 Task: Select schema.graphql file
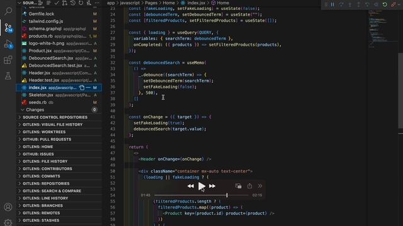(x=59, y=29)
